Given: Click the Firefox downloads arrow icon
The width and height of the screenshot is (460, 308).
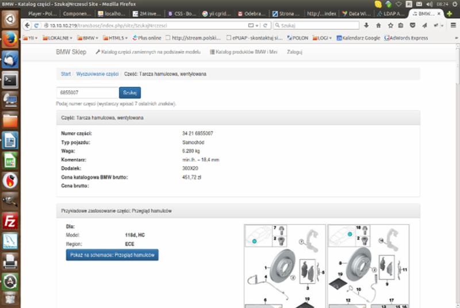Looking at the screenshot, I should pyautogui.click(x=367, y=25).
